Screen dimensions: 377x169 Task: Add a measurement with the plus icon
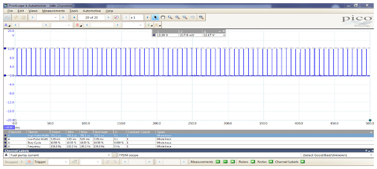click(218, 162)
